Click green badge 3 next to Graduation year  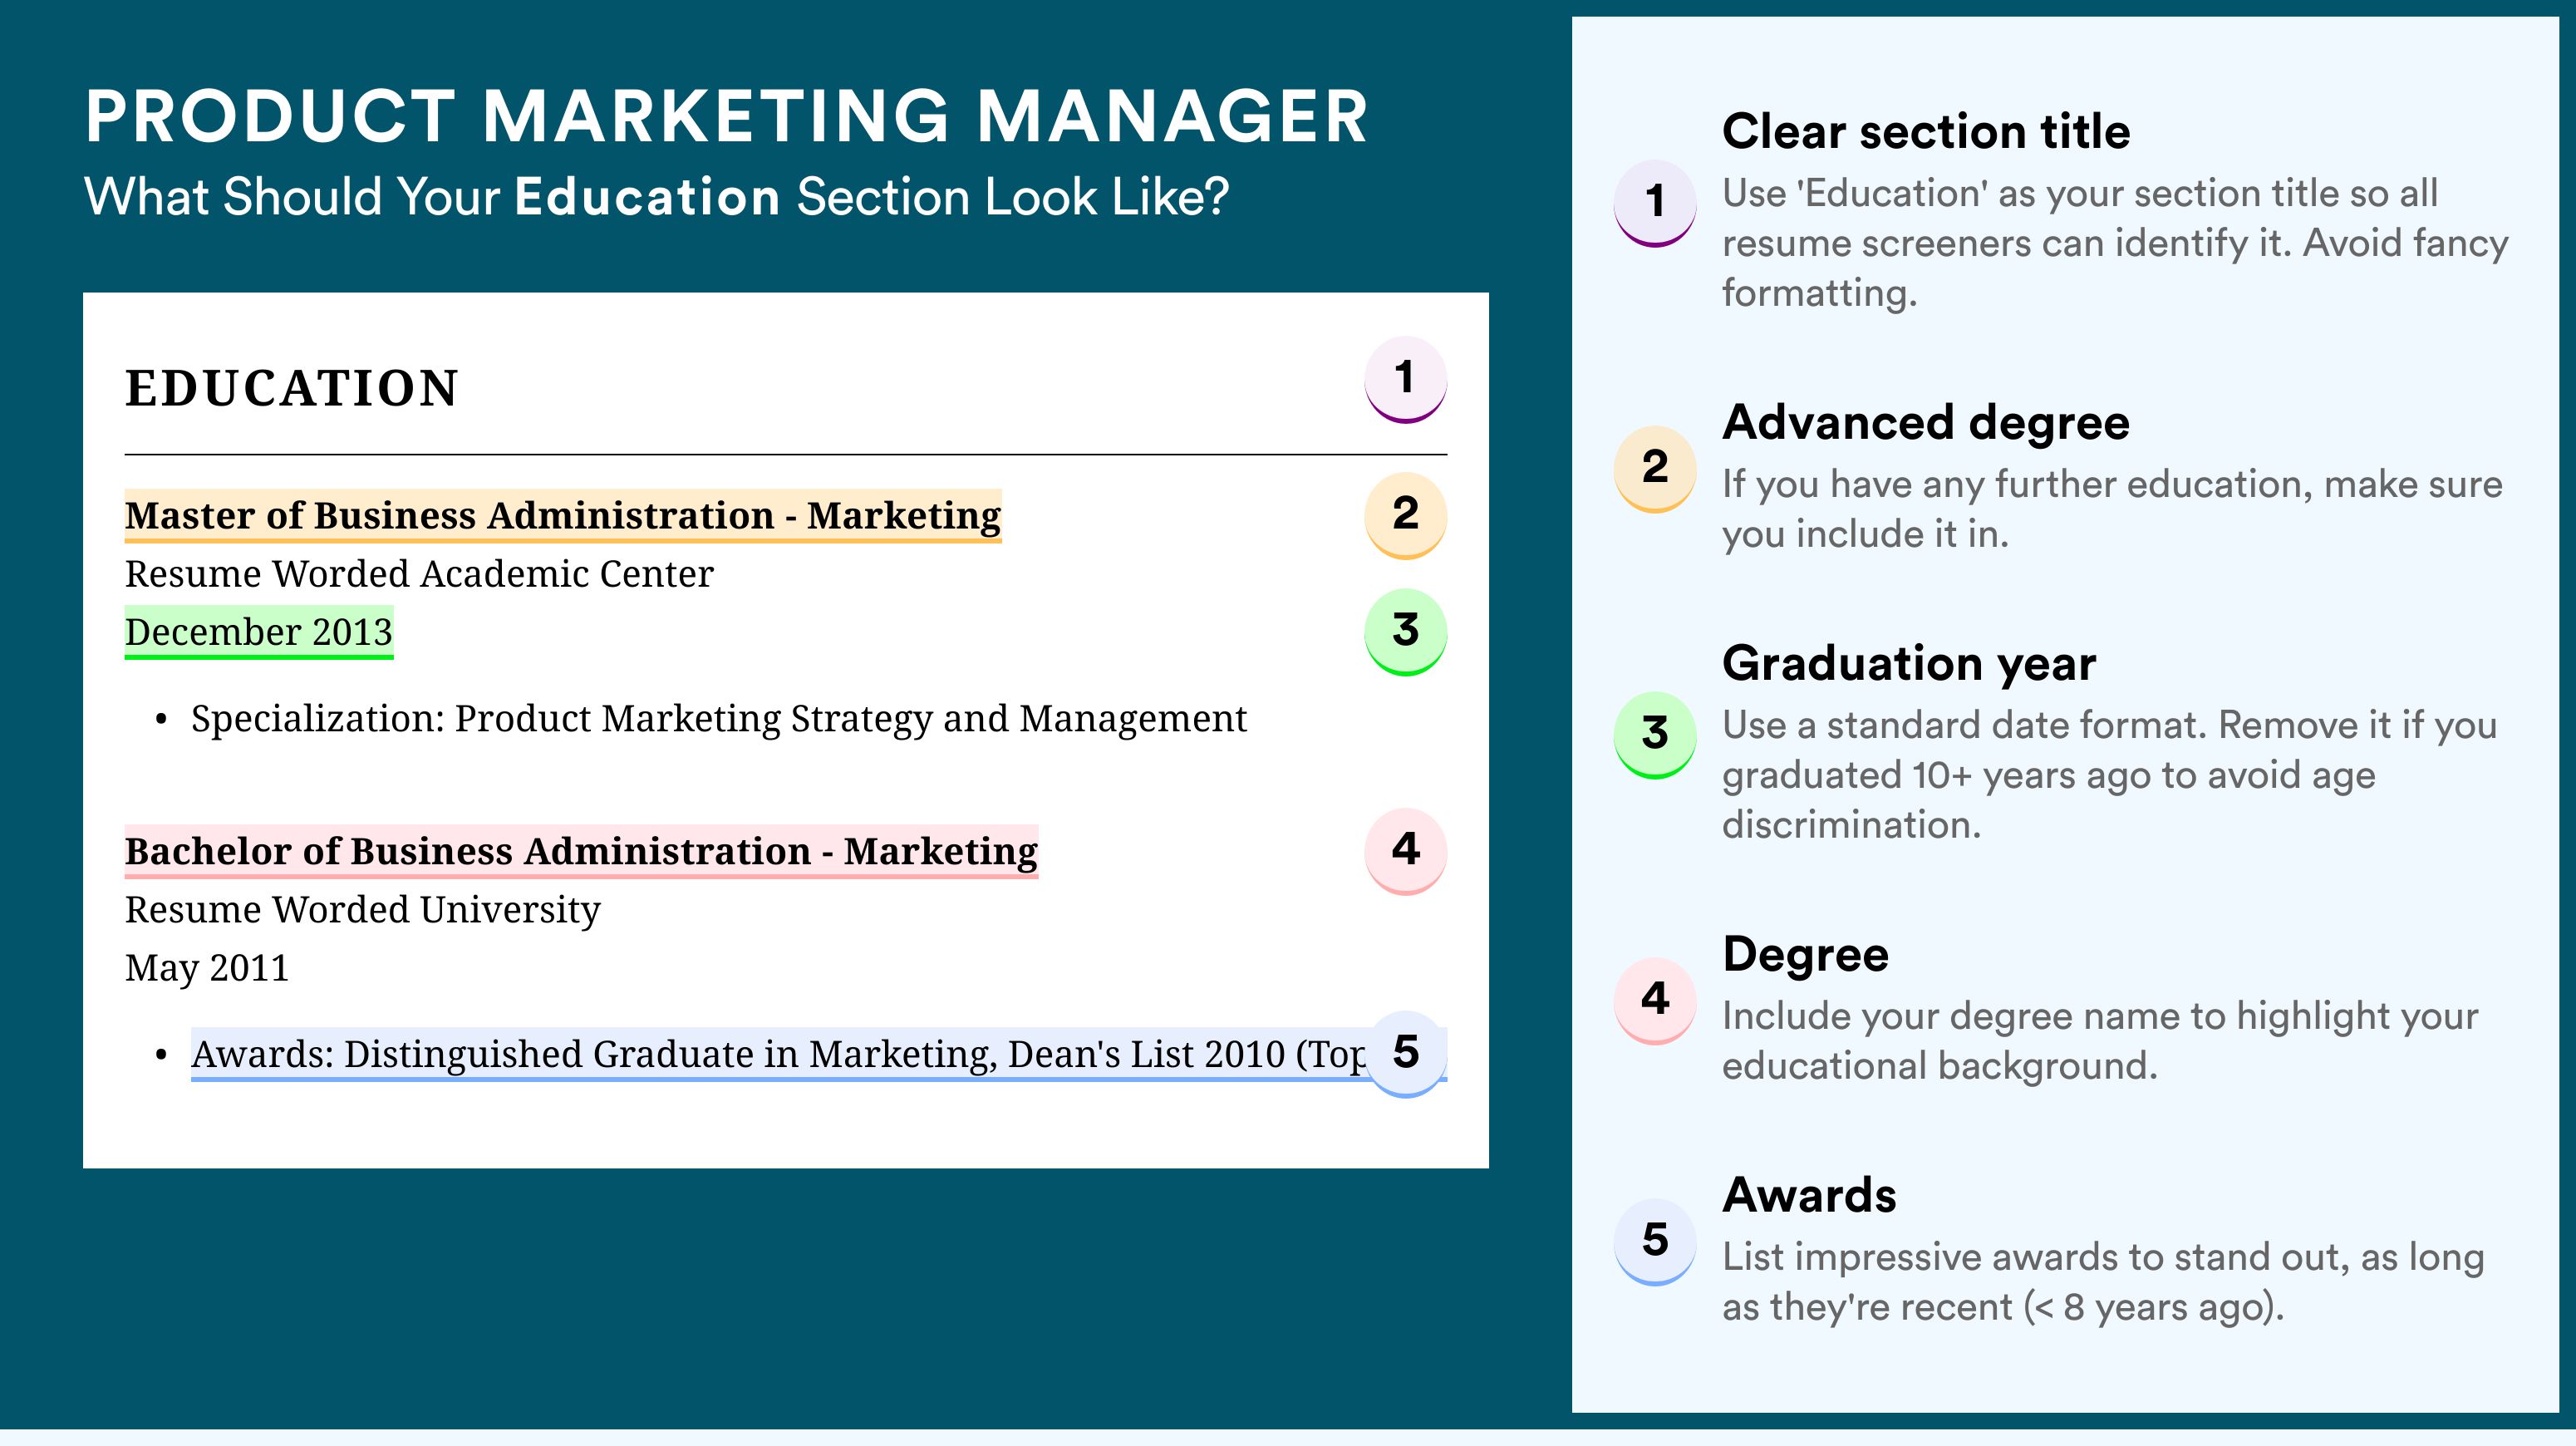tap(1654, 733)
